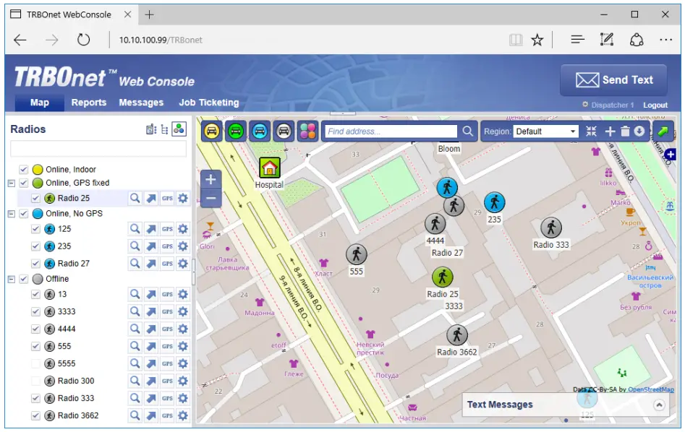This screenshot has width=685, height=432.
Task: Uncheck the Radio 333 checkbox
Action: coord(35,398)
